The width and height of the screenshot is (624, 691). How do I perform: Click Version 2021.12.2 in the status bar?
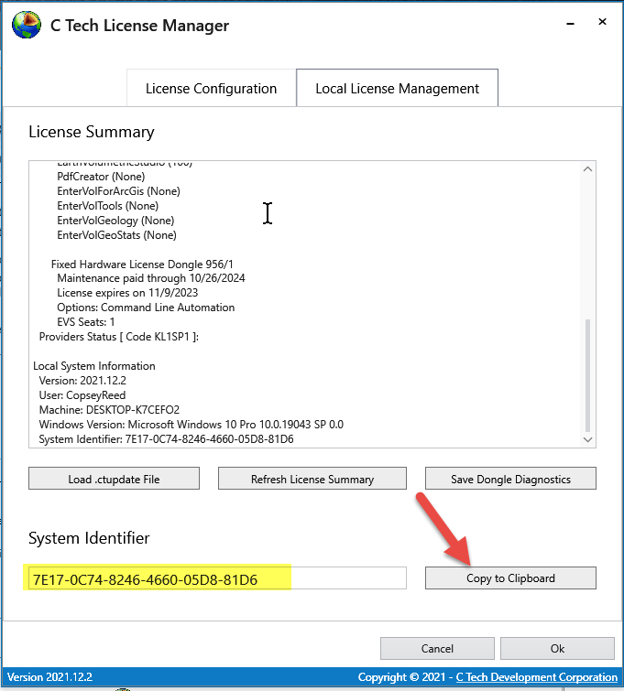coord(49,677)
